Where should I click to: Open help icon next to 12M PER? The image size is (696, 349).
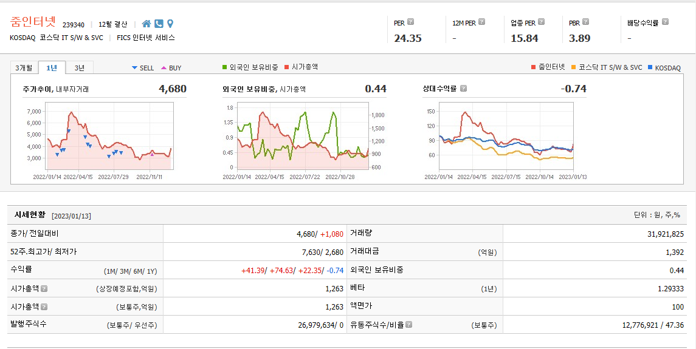point(481,21)
